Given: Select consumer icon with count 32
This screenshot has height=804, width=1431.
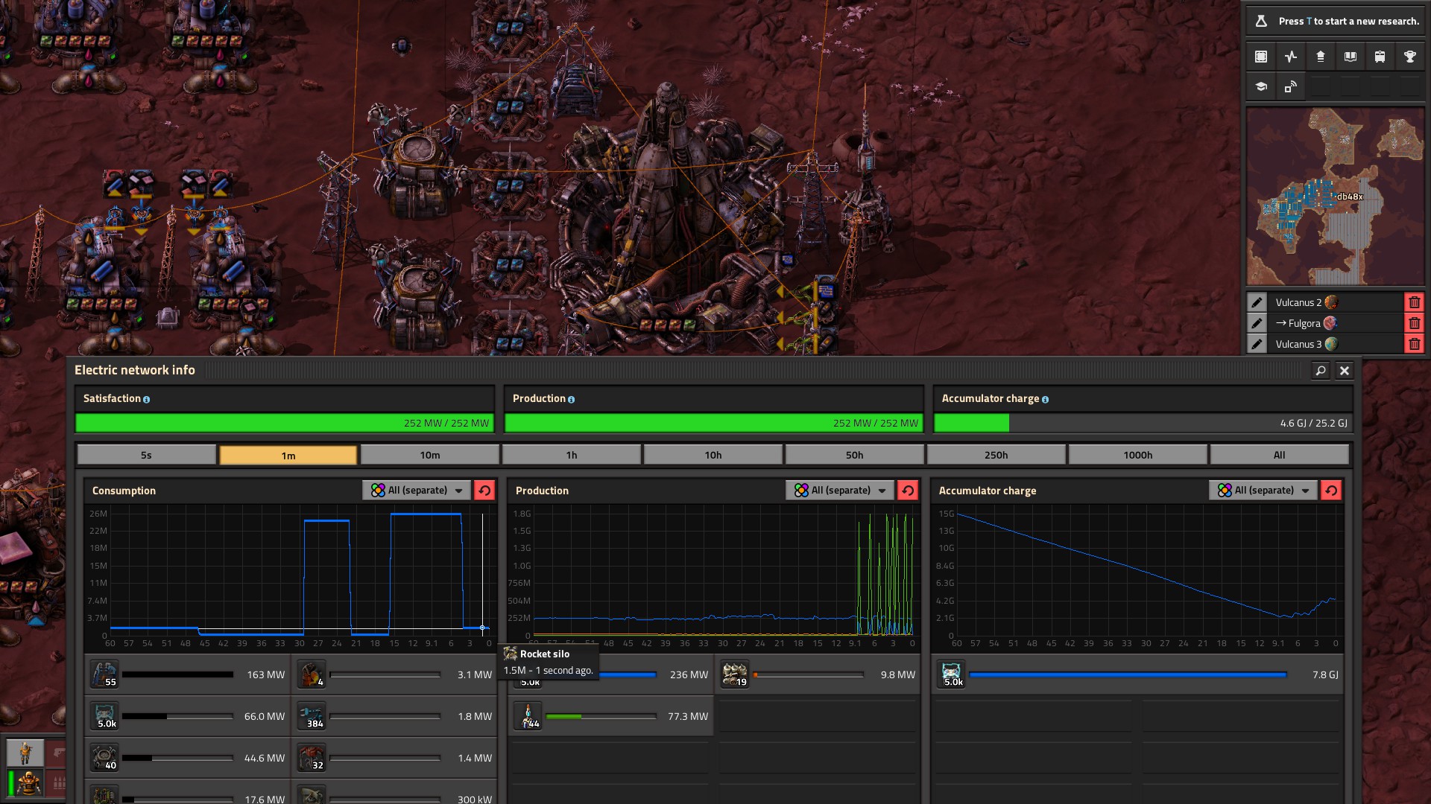Looking at the screenshot, I should 312,758.
